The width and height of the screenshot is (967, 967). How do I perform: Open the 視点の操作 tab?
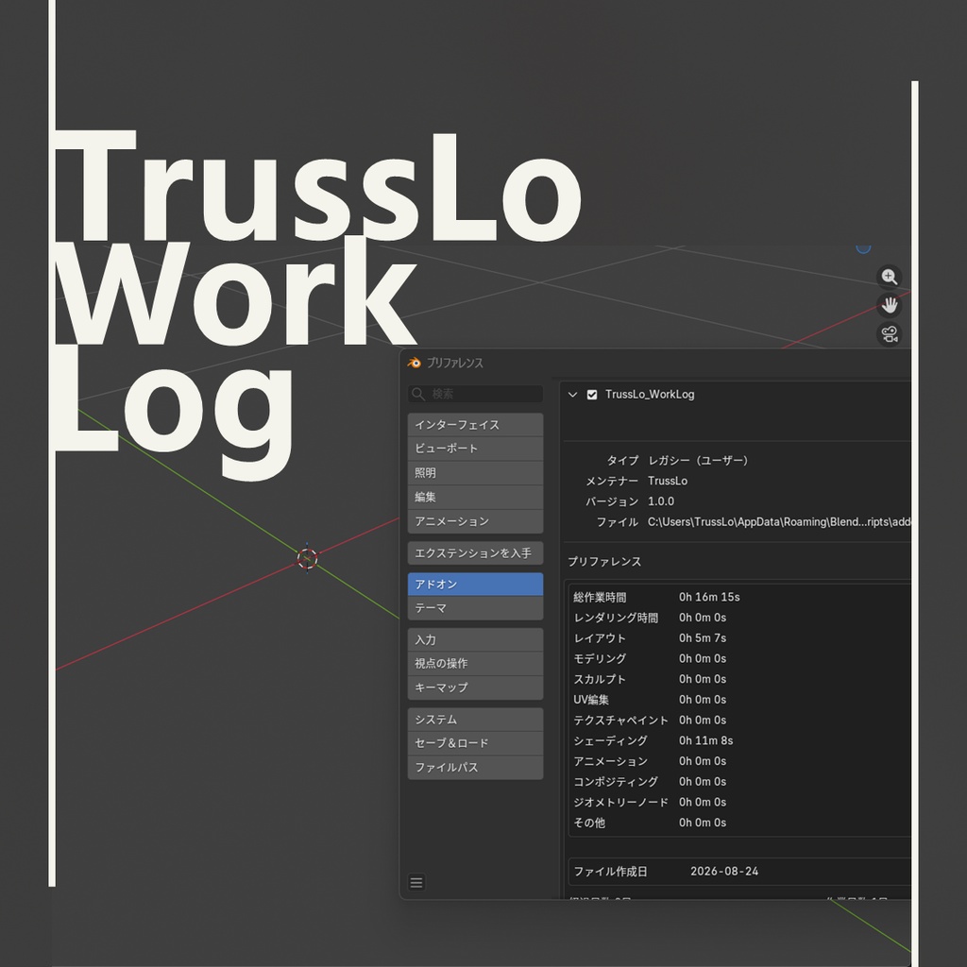coord(475,664)
